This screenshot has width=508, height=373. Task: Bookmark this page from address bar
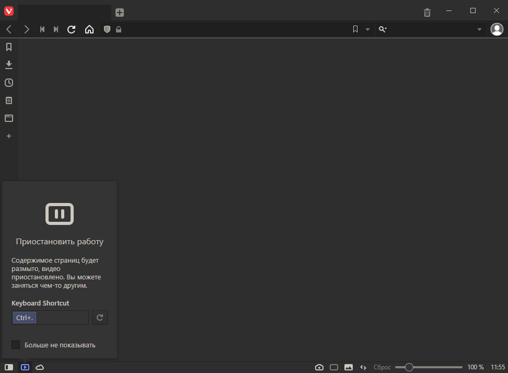pos(355,29)
